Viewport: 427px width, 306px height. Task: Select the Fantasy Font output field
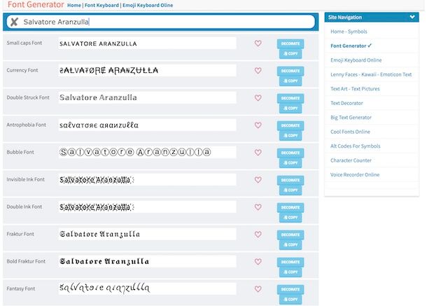147,288
